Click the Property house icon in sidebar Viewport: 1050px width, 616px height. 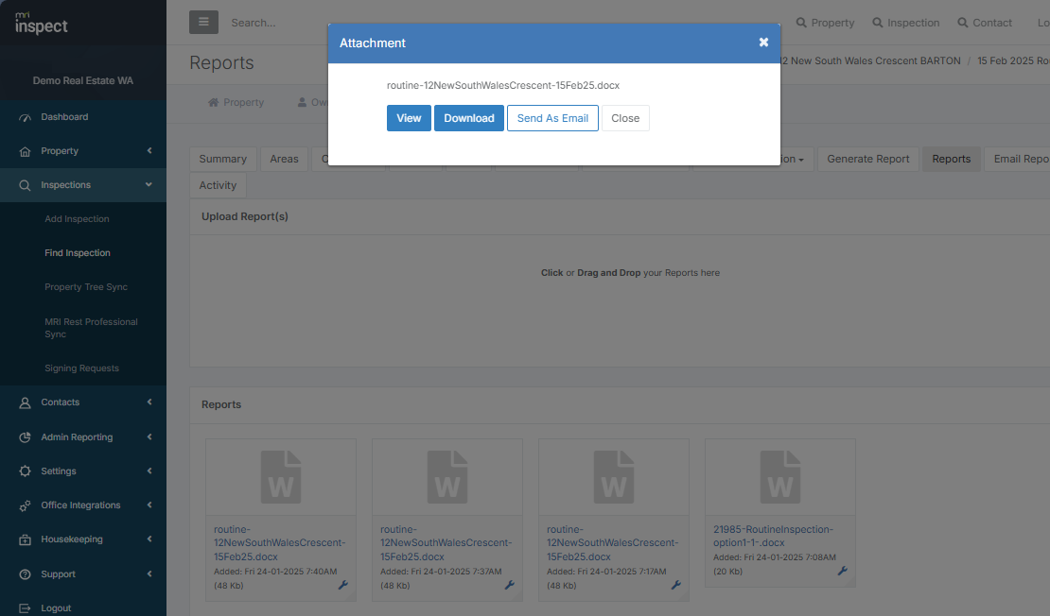point(25,151)
